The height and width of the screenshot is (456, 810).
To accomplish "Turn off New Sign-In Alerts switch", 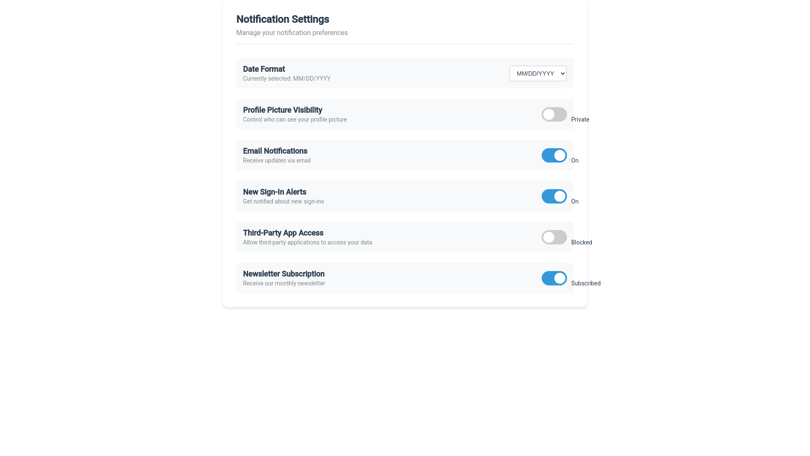I will coord(554,196).
